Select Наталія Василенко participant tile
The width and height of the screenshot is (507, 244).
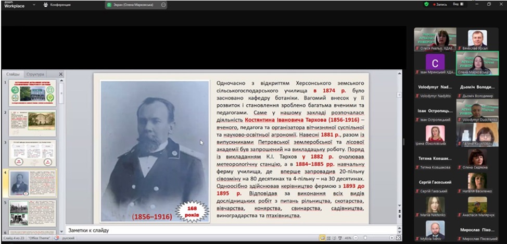(x=477, y=183)
